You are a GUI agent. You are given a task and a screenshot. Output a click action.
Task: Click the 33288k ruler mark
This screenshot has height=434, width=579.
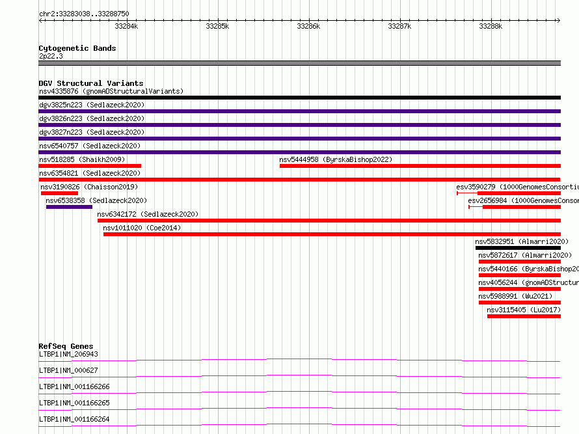(x=491, y=26)
